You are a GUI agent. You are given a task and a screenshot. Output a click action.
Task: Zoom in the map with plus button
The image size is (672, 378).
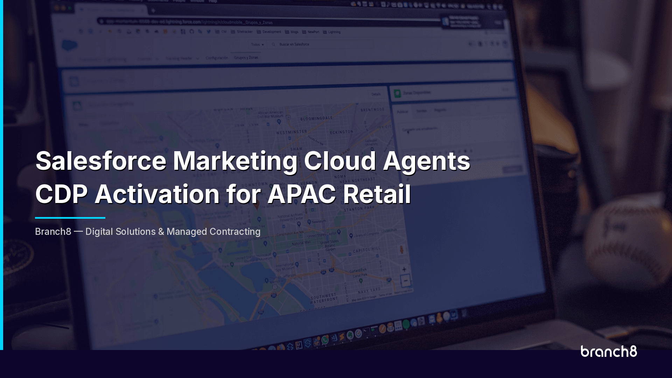[x=404, y=269]
